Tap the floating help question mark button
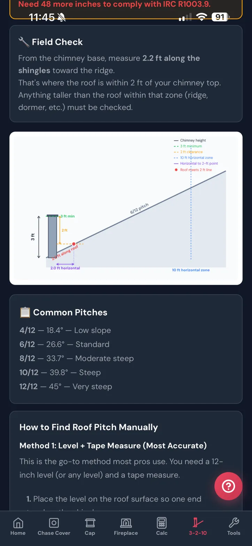252x546 pixels. [228, 486]
